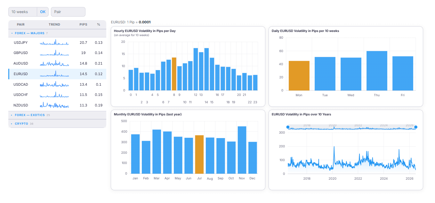Image resolution: width=435 pixels, height=203 pixels.
Task: Click the Jan bar in monthly chart
Action: click(x=135, y=154)
